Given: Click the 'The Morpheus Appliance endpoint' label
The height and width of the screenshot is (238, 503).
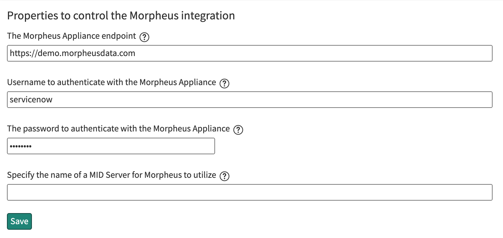Looking at the screenshot, I should [x=71, y=36].
